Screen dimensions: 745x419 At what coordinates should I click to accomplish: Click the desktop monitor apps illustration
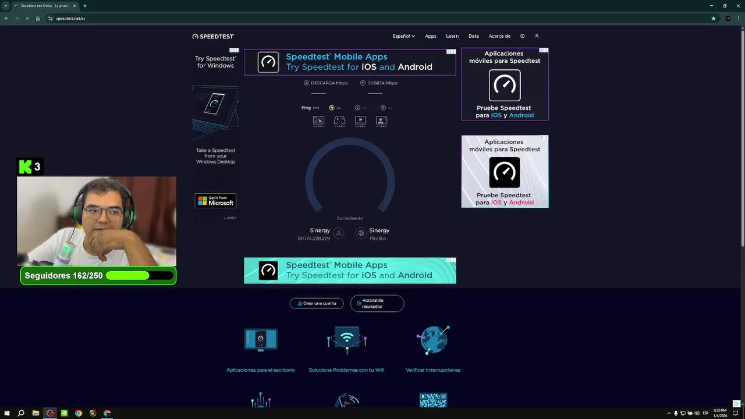tap(260, 340)
